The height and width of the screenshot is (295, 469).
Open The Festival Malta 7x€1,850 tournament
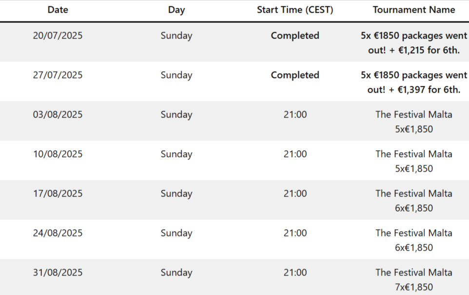(414, 280)
